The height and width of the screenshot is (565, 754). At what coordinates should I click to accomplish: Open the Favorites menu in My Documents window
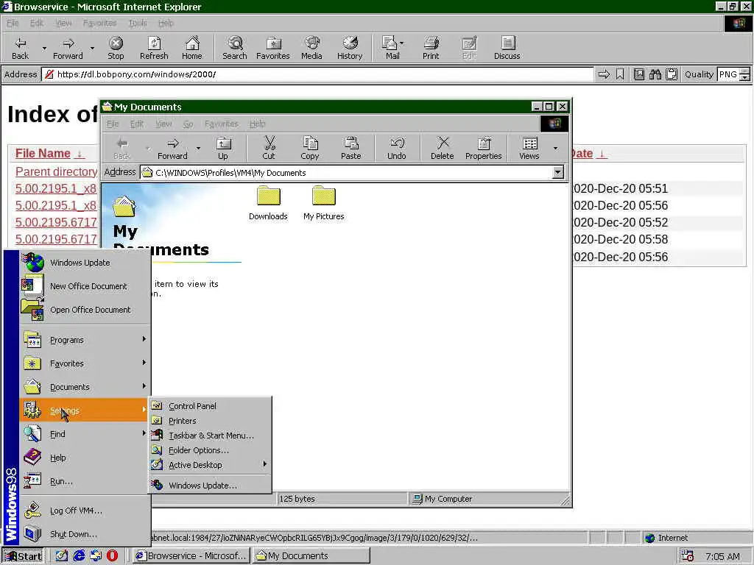(x=221, y=124)
